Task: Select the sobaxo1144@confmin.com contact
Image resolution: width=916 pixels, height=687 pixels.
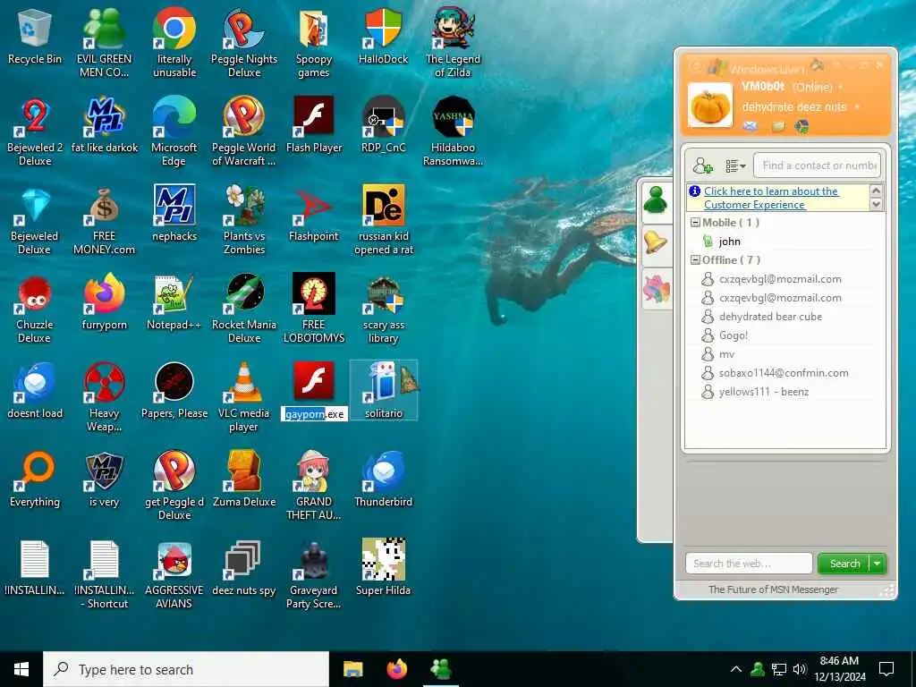Action: tap(783, 373)
